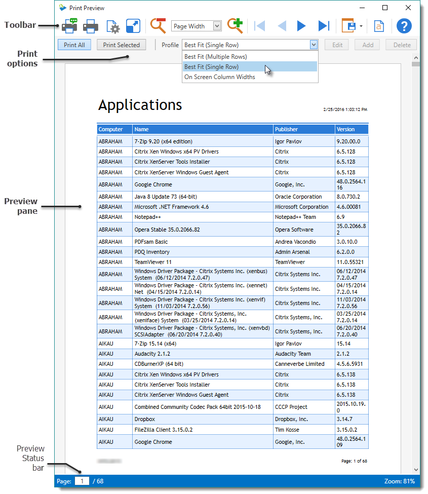Click the 7-Zip 9.20 (x64 edition) cell

tap(203, 141)
